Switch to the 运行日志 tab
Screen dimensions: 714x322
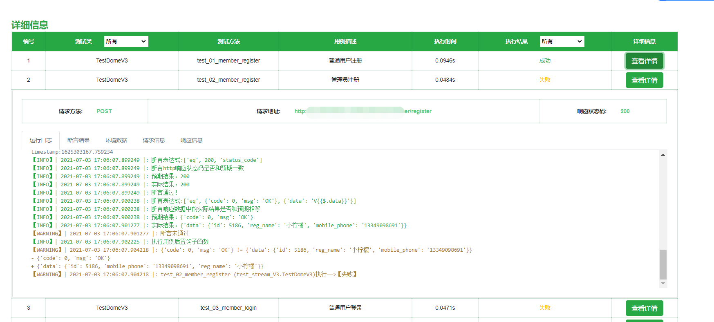tap(40, 140)
